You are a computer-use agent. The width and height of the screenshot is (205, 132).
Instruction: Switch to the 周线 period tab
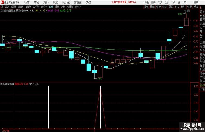tap(57, 7)
